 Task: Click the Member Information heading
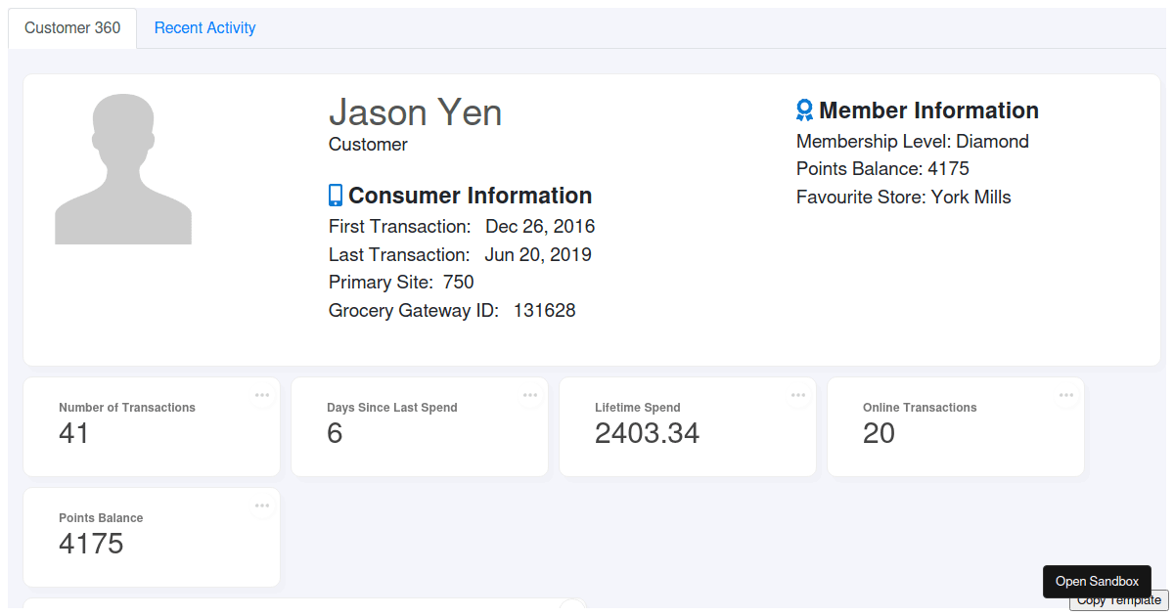tap(928, 110)
